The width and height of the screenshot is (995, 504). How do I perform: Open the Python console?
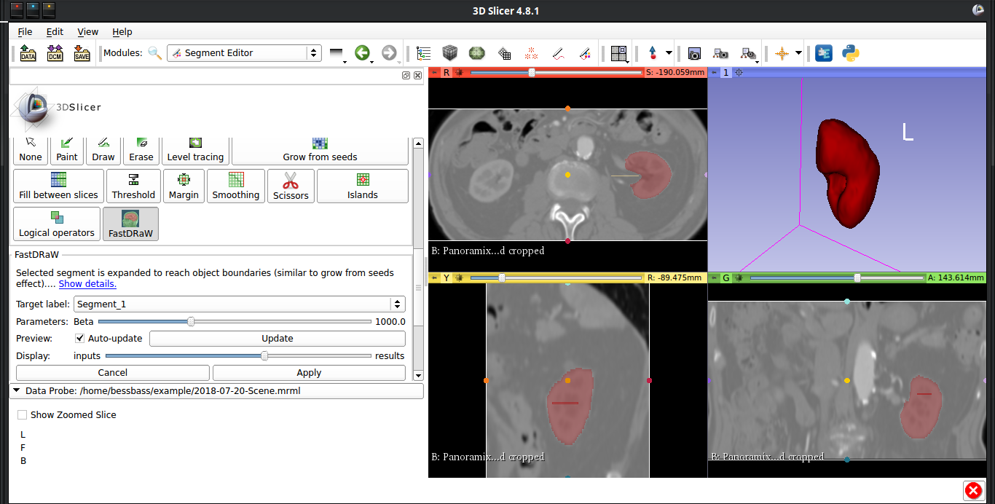(850, 52)
